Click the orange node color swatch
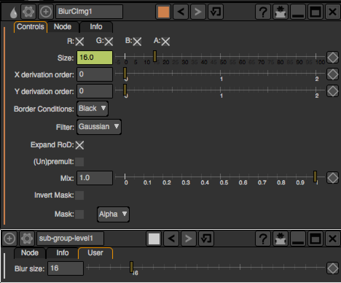This screenshot has width=341, height=283. [164, 12]
